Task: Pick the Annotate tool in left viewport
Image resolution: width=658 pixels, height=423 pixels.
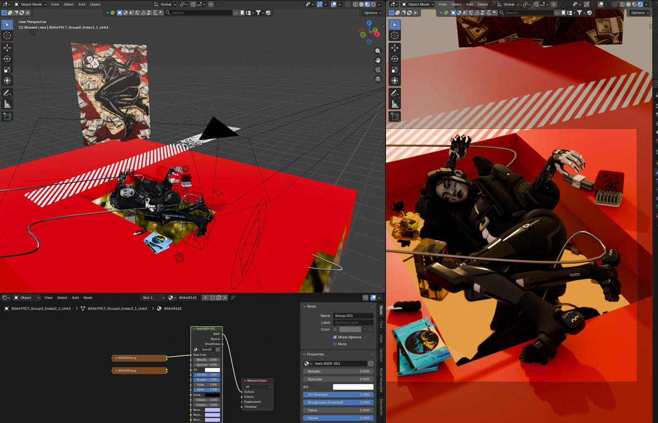Action: 7,93
